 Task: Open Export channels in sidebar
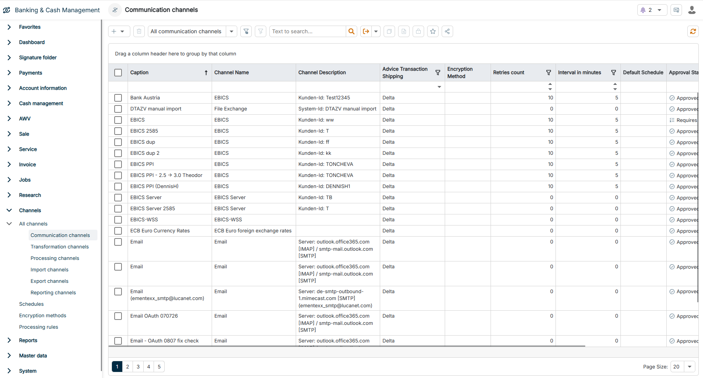click(x=50, y=281)
